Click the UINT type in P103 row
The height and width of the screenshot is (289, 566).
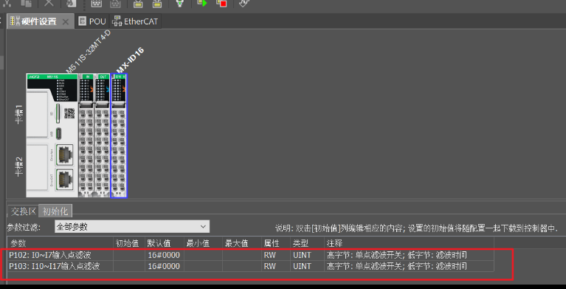point(302,266)
